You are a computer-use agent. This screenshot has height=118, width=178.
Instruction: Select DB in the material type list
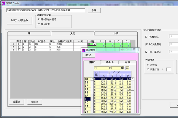point(88,82)
